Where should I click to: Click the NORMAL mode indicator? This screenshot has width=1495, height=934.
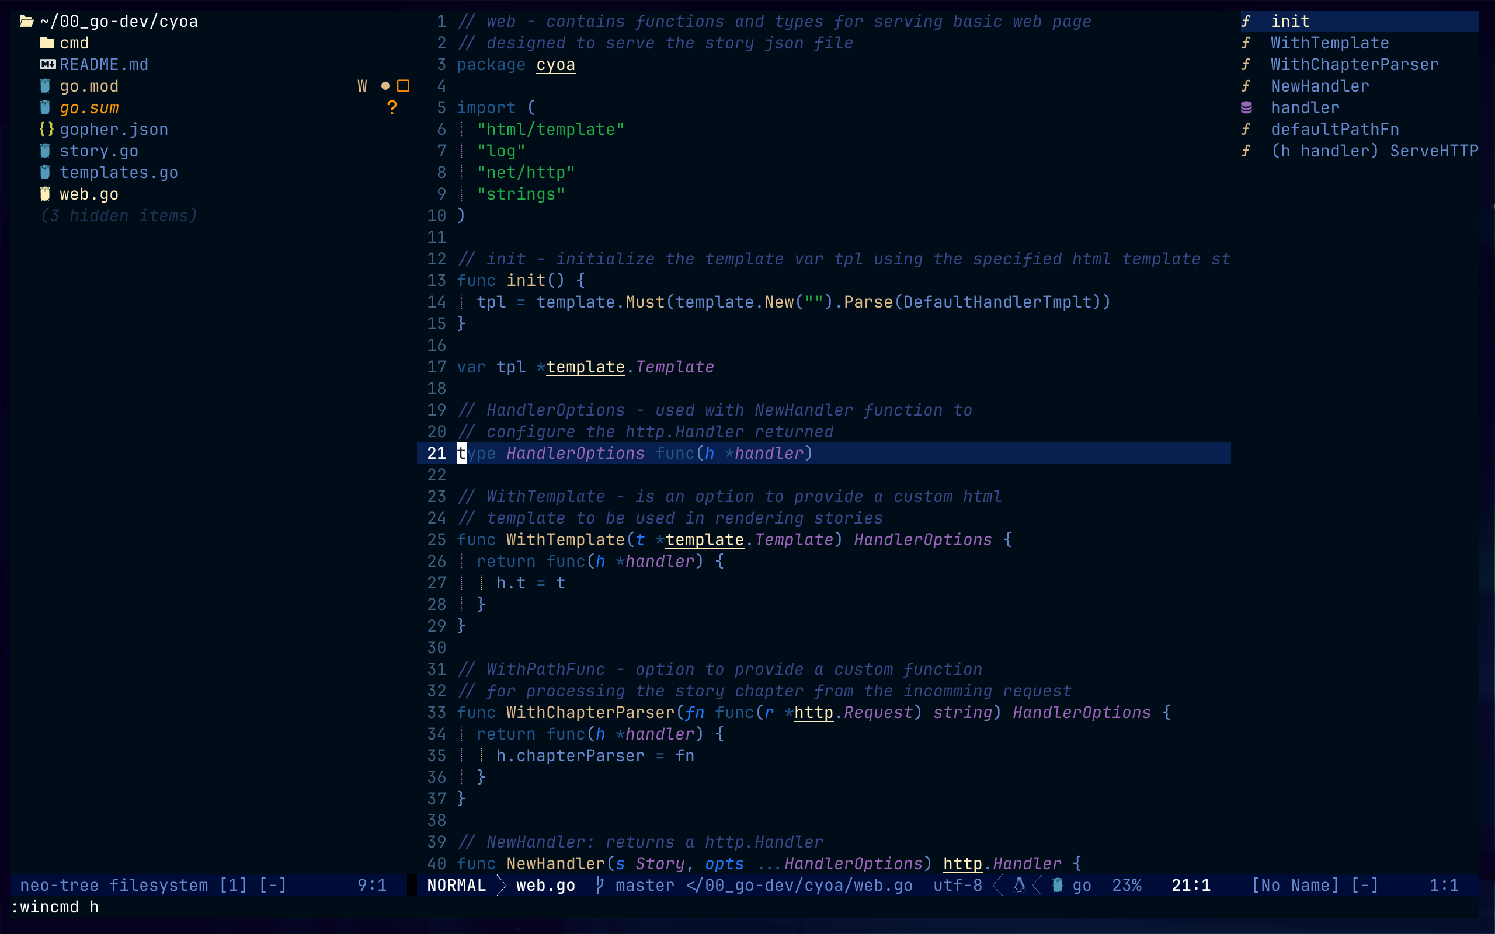coord(457,885)
